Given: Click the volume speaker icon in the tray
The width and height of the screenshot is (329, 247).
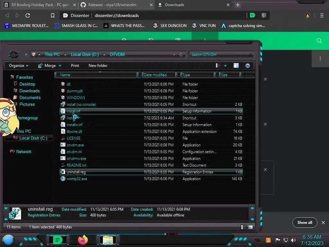Looking at the screenshot, I should 293,240.
